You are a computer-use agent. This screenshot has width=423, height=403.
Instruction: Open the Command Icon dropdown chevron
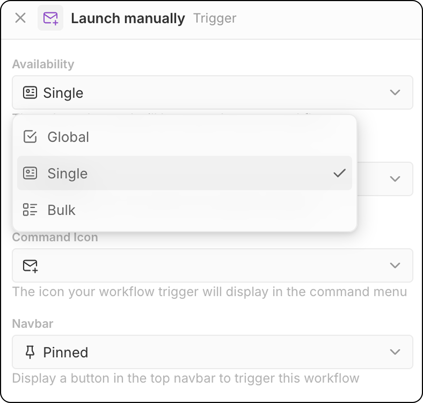(395, 265)
